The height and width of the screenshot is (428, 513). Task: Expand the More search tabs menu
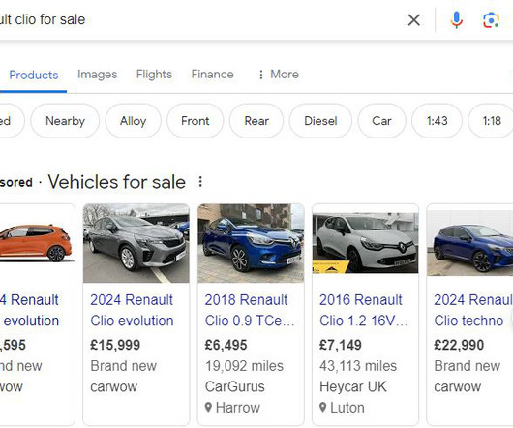pos(279,75)
